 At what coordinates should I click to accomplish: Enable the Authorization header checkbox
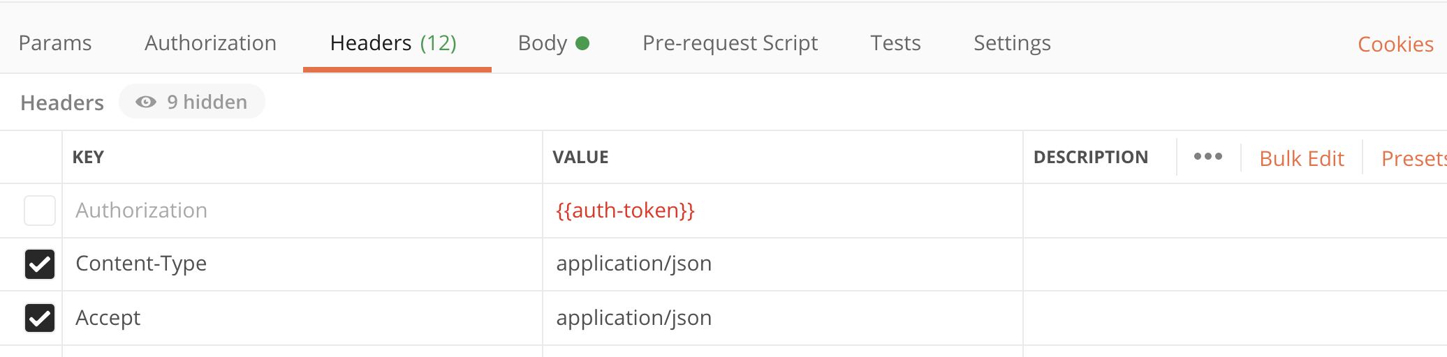pyautogui.click(x=40, y=211)
